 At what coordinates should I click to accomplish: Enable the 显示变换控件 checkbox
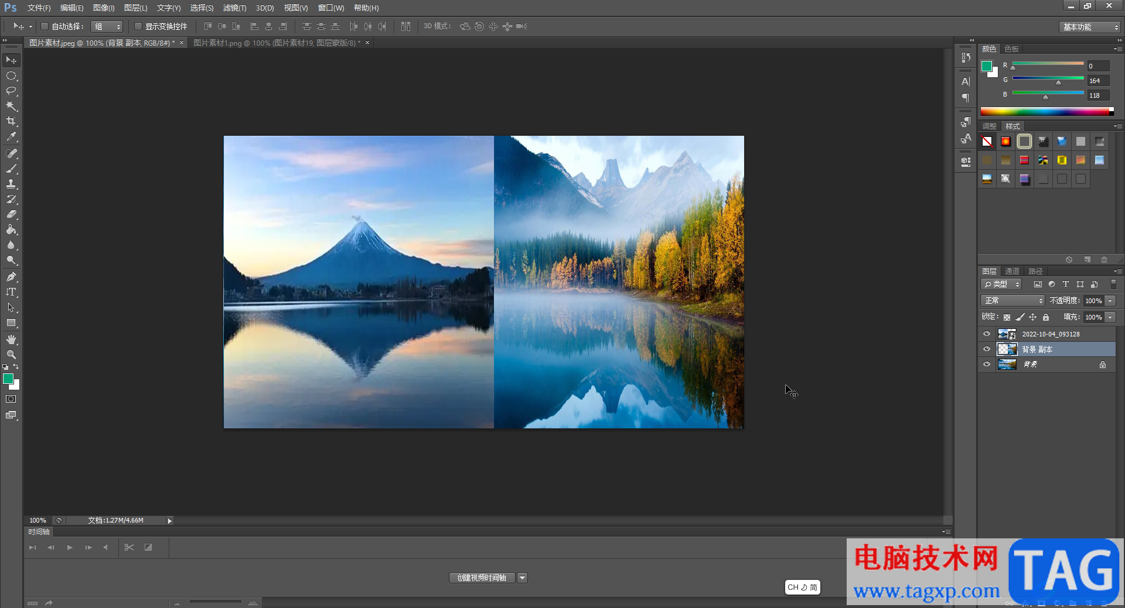(138, 26)
